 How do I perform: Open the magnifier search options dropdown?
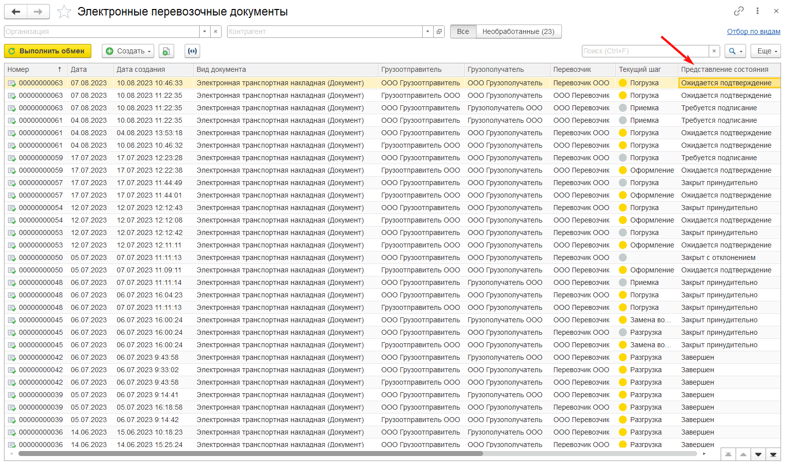(736, 51)
